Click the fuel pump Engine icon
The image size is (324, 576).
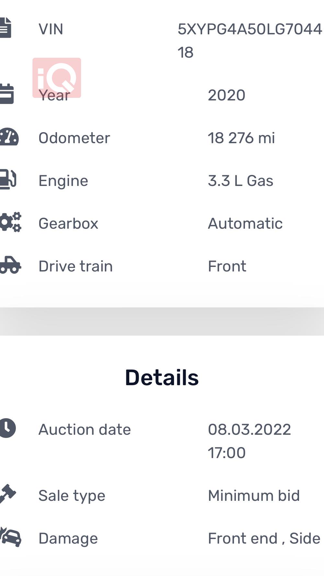click(8, 179)
